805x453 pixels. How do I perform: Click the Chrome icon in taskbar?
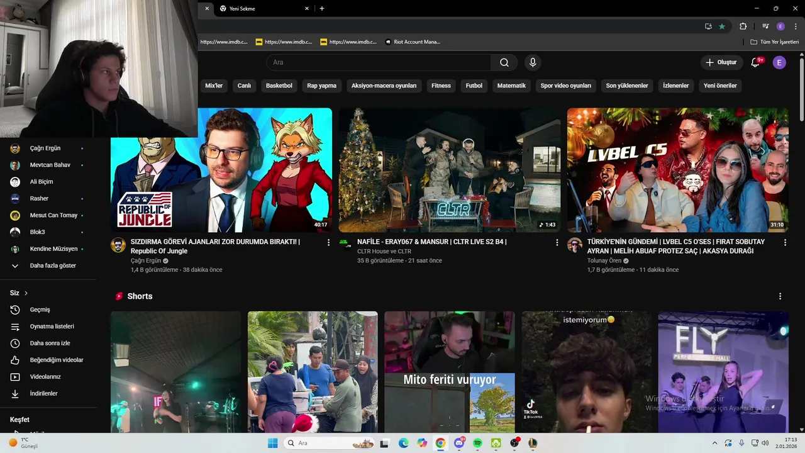(440, 443)
